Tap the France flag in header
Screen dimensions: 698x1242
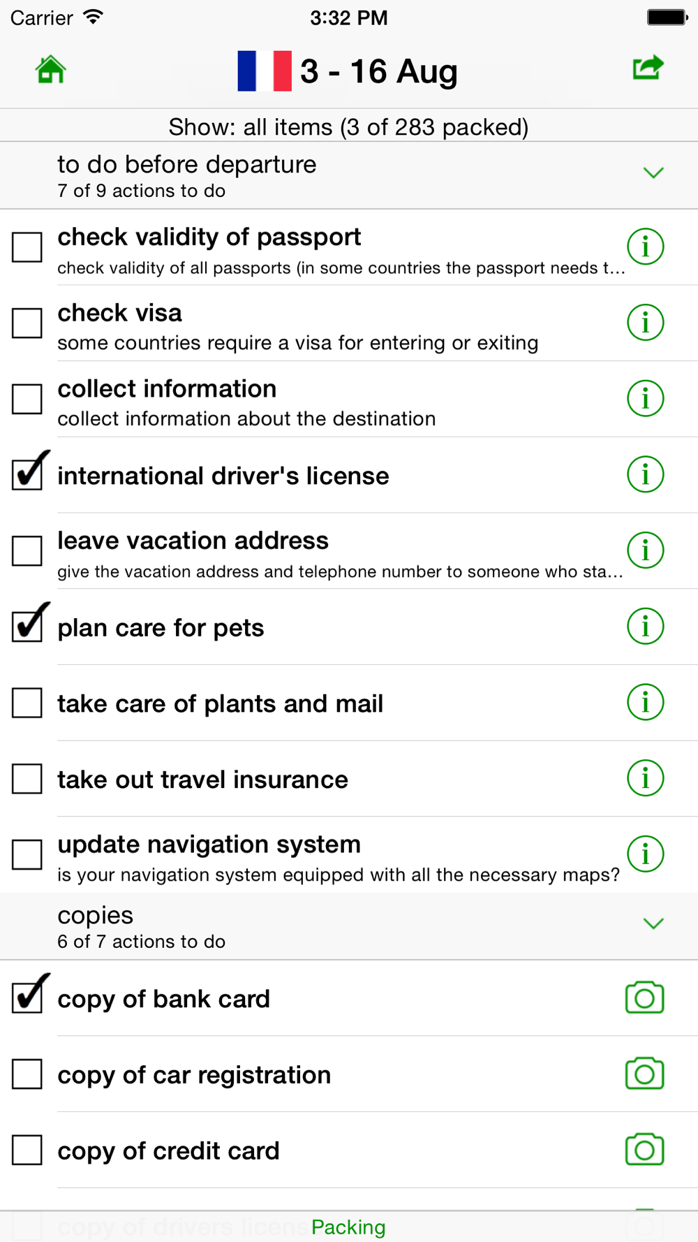click(x=264, y=71)
